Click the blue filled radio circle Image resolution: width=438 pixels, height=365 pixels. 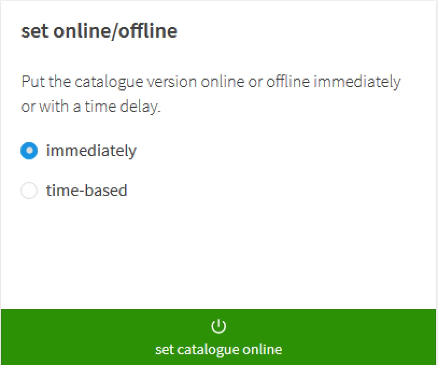coord(29,151)
